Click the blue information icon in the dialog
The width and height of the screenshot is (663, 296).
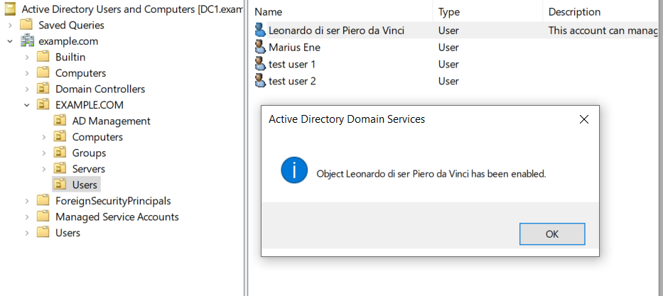pyautogui.click(x=293, y=172)
